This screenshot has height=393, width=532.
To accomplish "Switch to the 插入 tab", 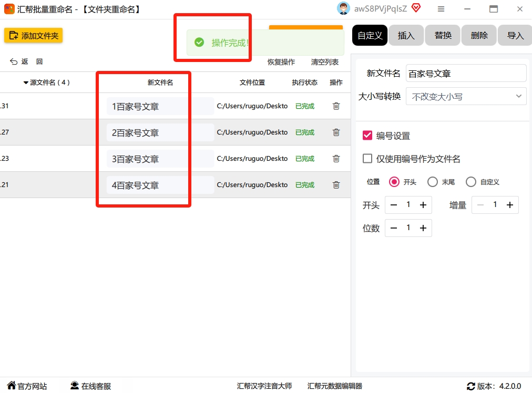I will tap(406, 35).
